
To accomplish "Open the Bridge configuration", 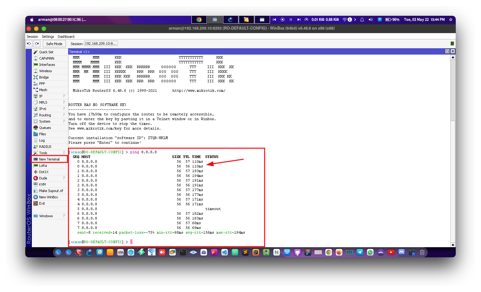I will pyautogui.click(x=44, y=77).
